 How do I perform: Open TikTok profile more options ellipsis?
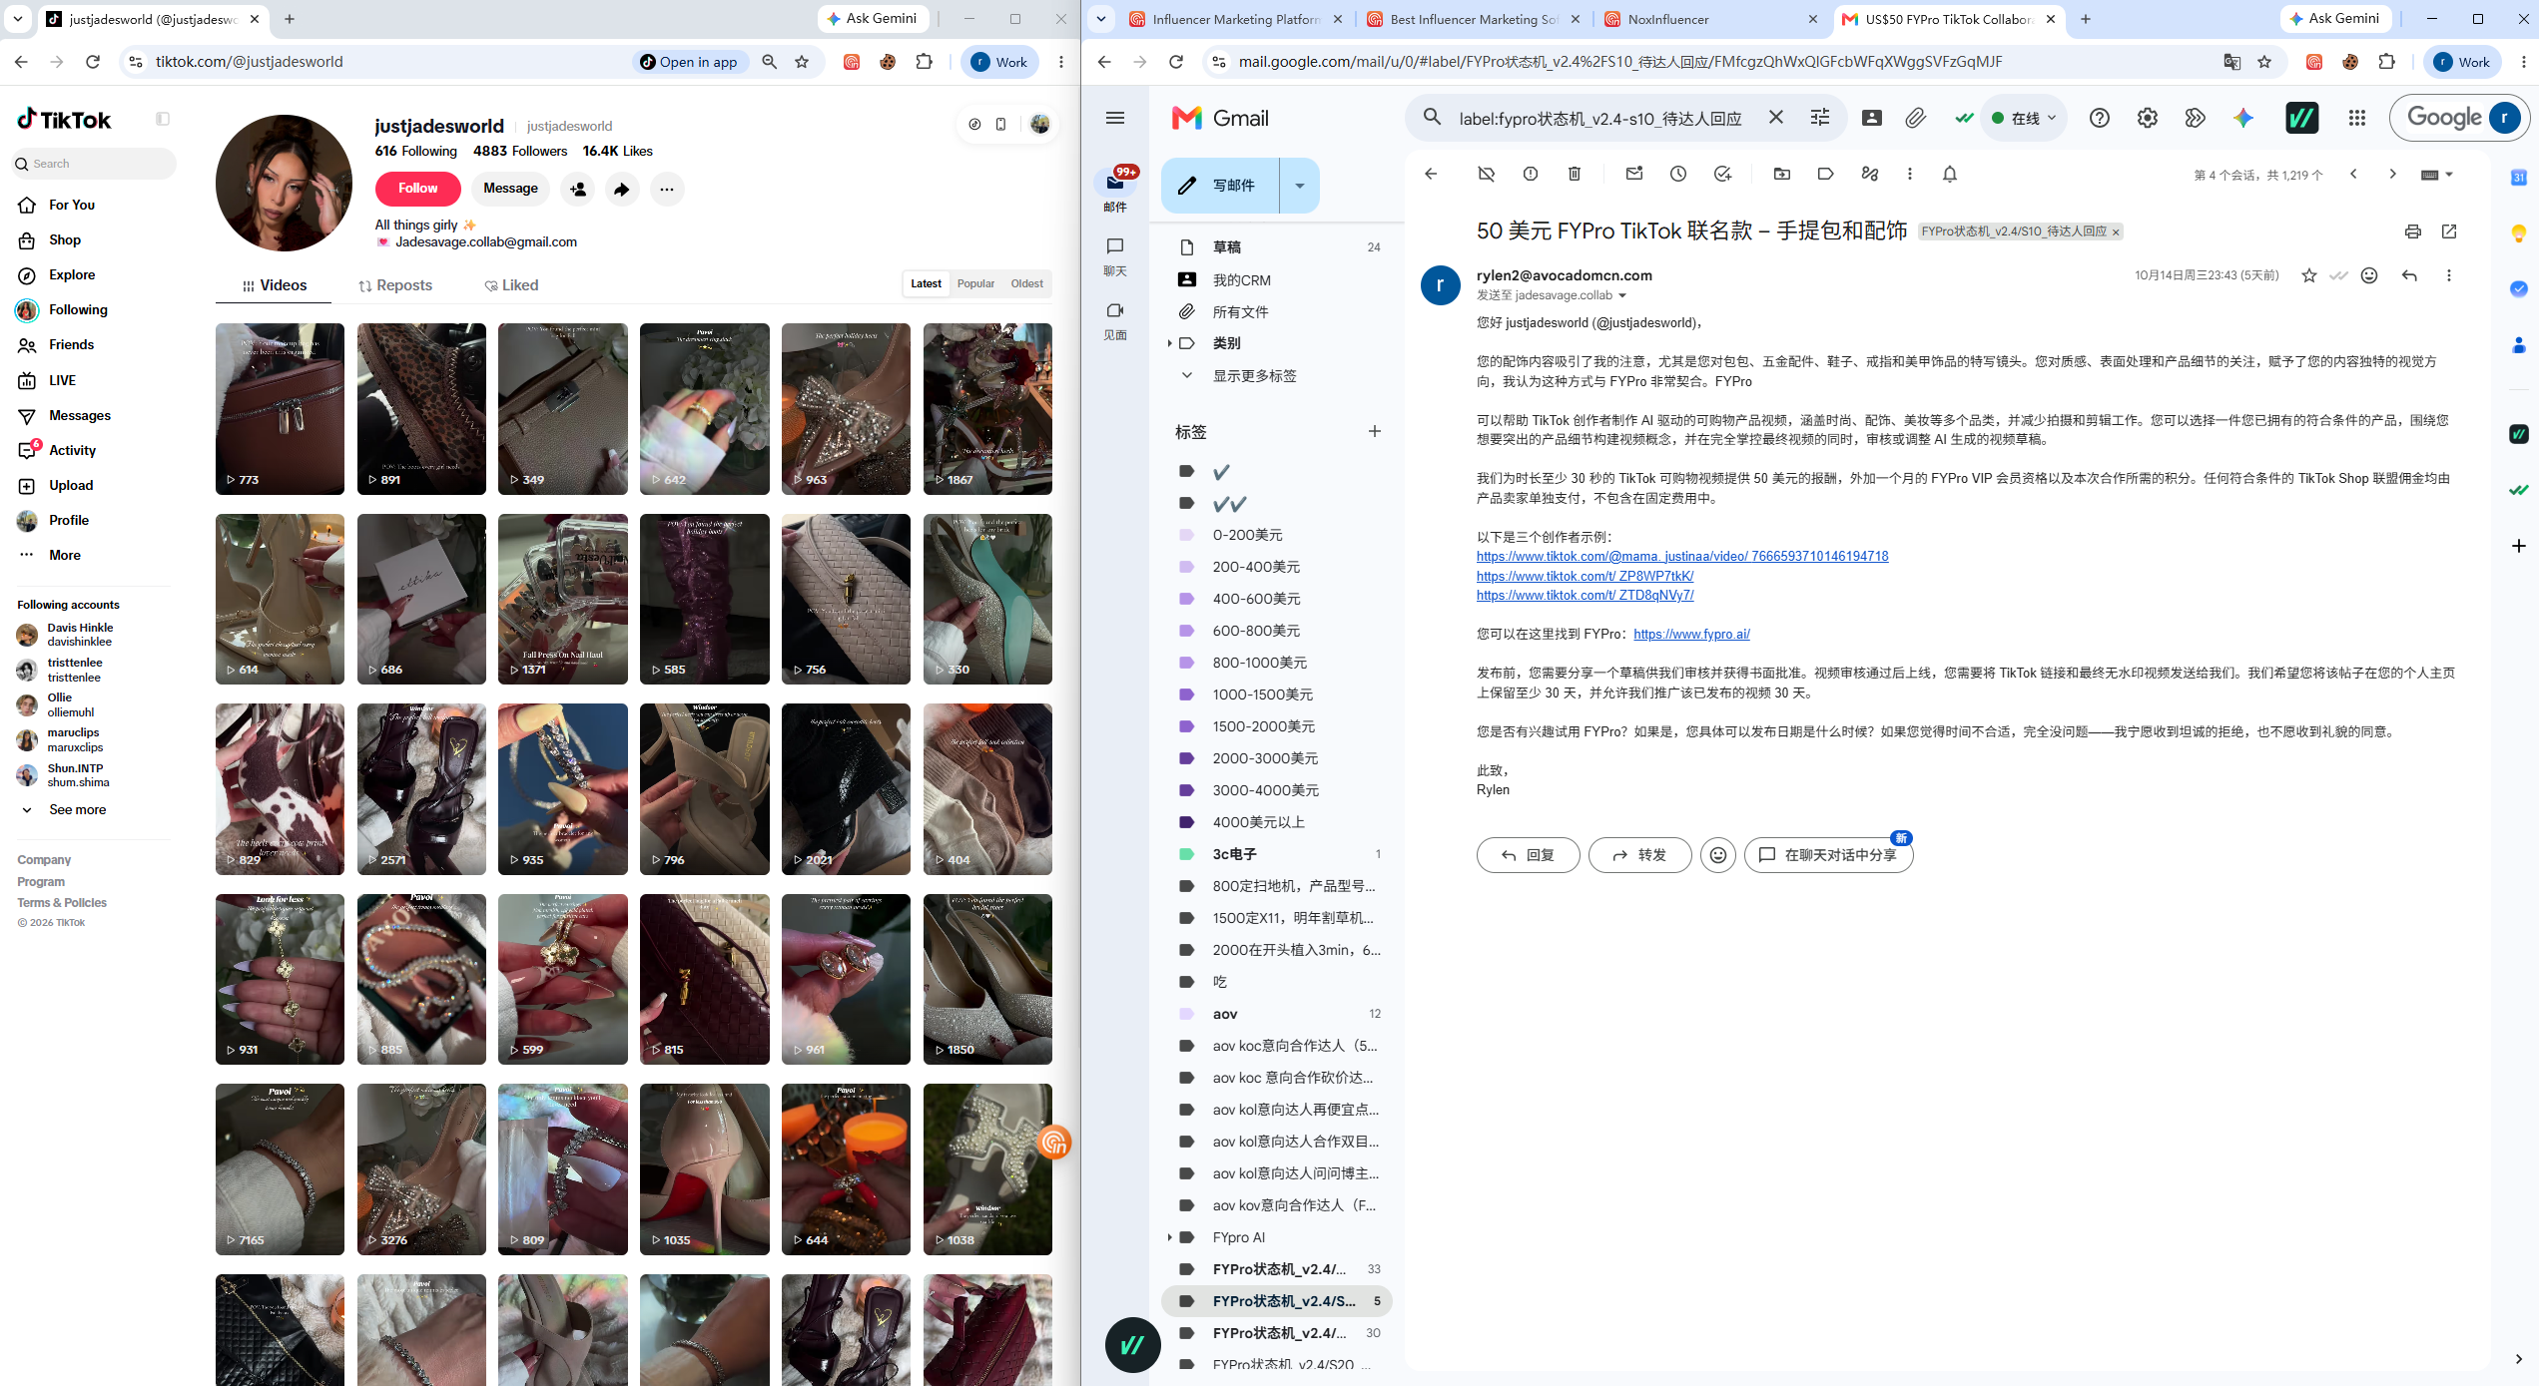tap(666, 189)
